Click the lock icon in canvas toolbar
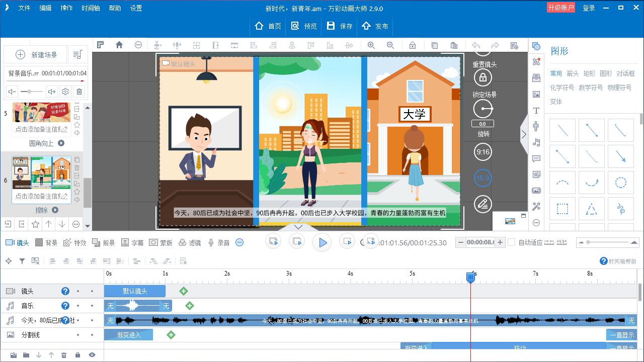 tap(413, 45)
